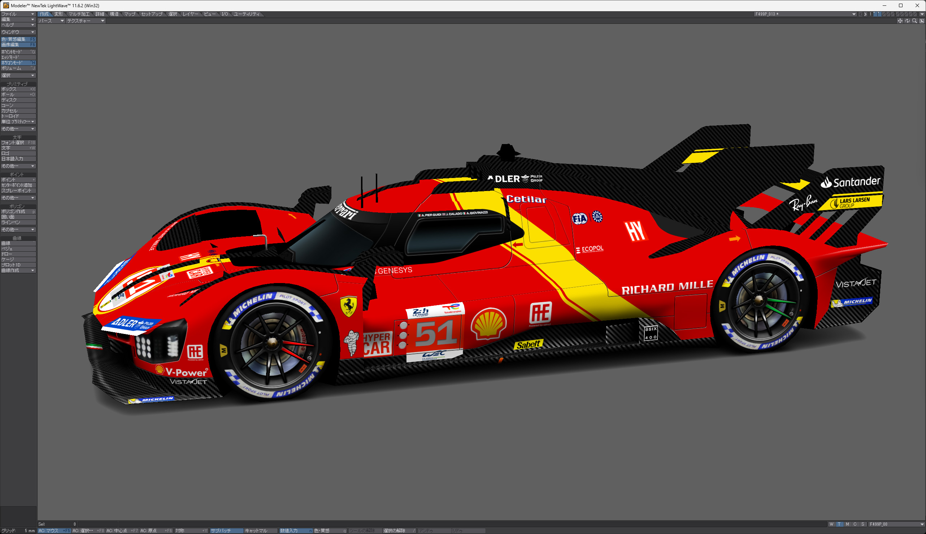Click the viewport zoom magnifier icon
The image size is (926, 534).
[914, 21]
